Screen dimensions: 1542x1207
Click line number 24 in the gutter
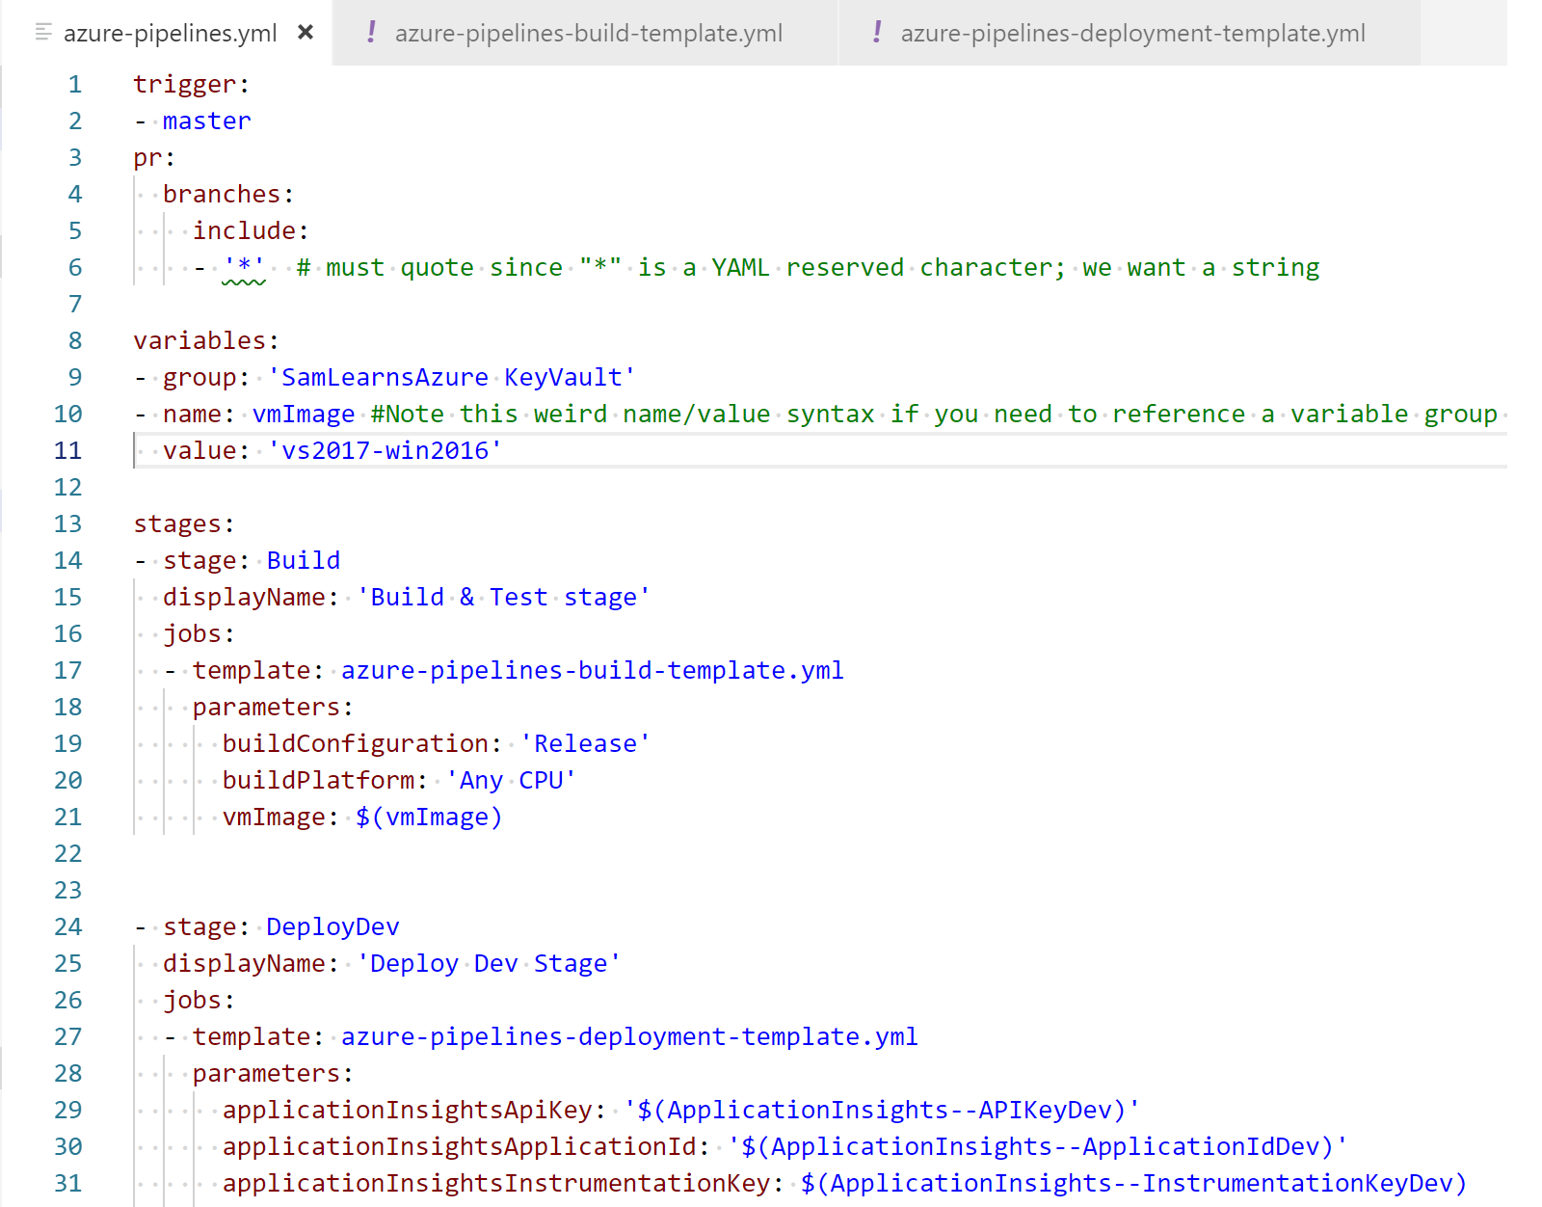click(x=67, y=927)
